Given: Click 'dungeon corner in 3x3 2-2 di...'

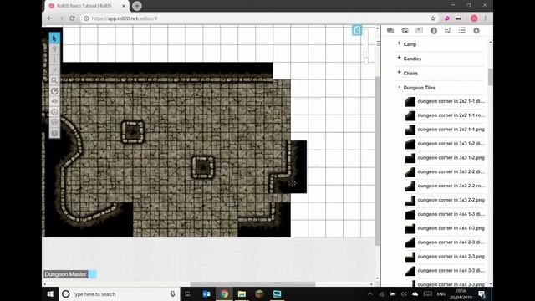Looking at the screenshot, I should click(451, 171).
